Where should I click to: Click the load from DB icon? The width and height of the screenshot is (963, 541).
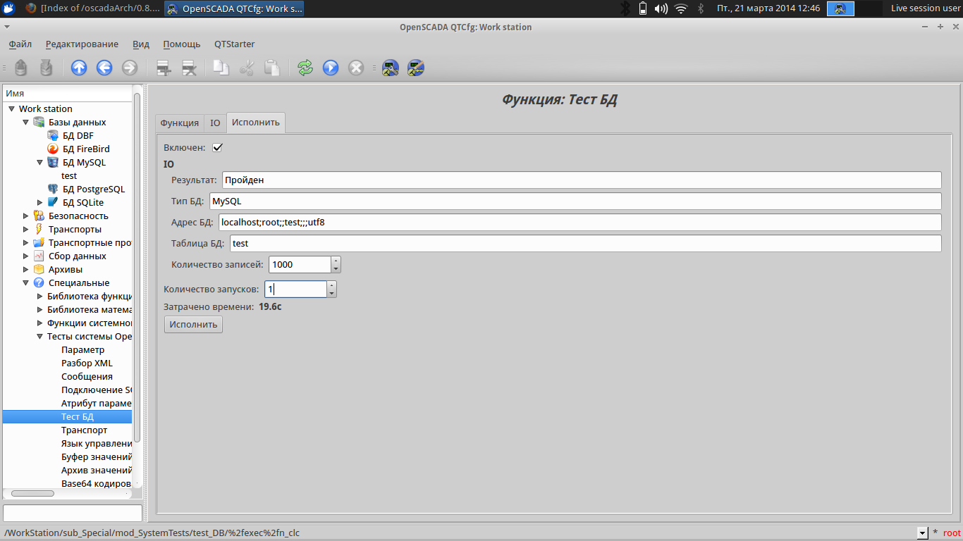click(x=21, y=68)
